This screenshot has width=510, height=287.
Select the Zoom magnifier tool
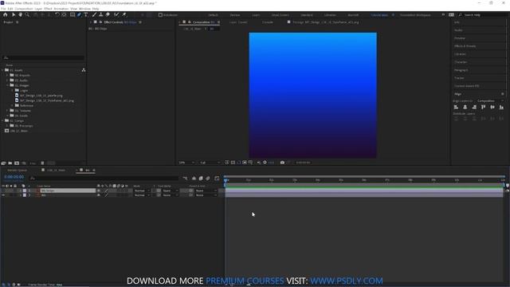click(27, 14)
